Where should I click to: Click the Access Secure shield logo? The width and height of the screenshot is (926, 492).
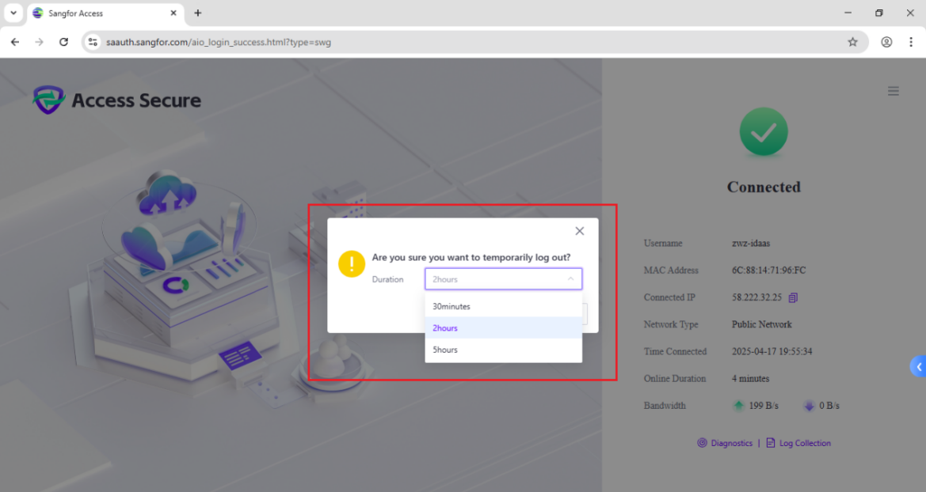click(x=48, y=100)
